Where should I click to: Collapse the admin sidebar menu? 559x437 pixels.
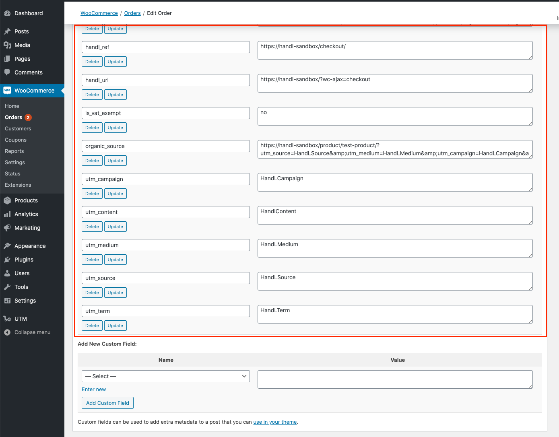(8, 332)
